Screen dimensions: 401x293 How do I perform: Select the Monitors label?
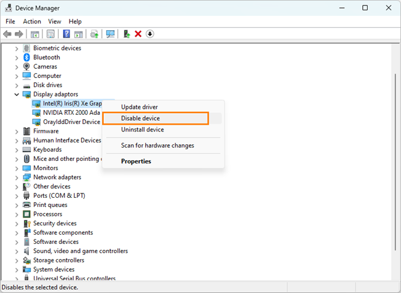46,168
